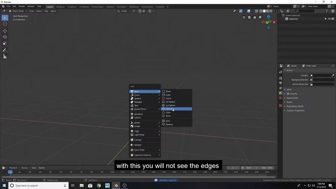Click the Marker menu in timeline header
This screenshot has width=336, height=189.
click(x=42, y=168)
